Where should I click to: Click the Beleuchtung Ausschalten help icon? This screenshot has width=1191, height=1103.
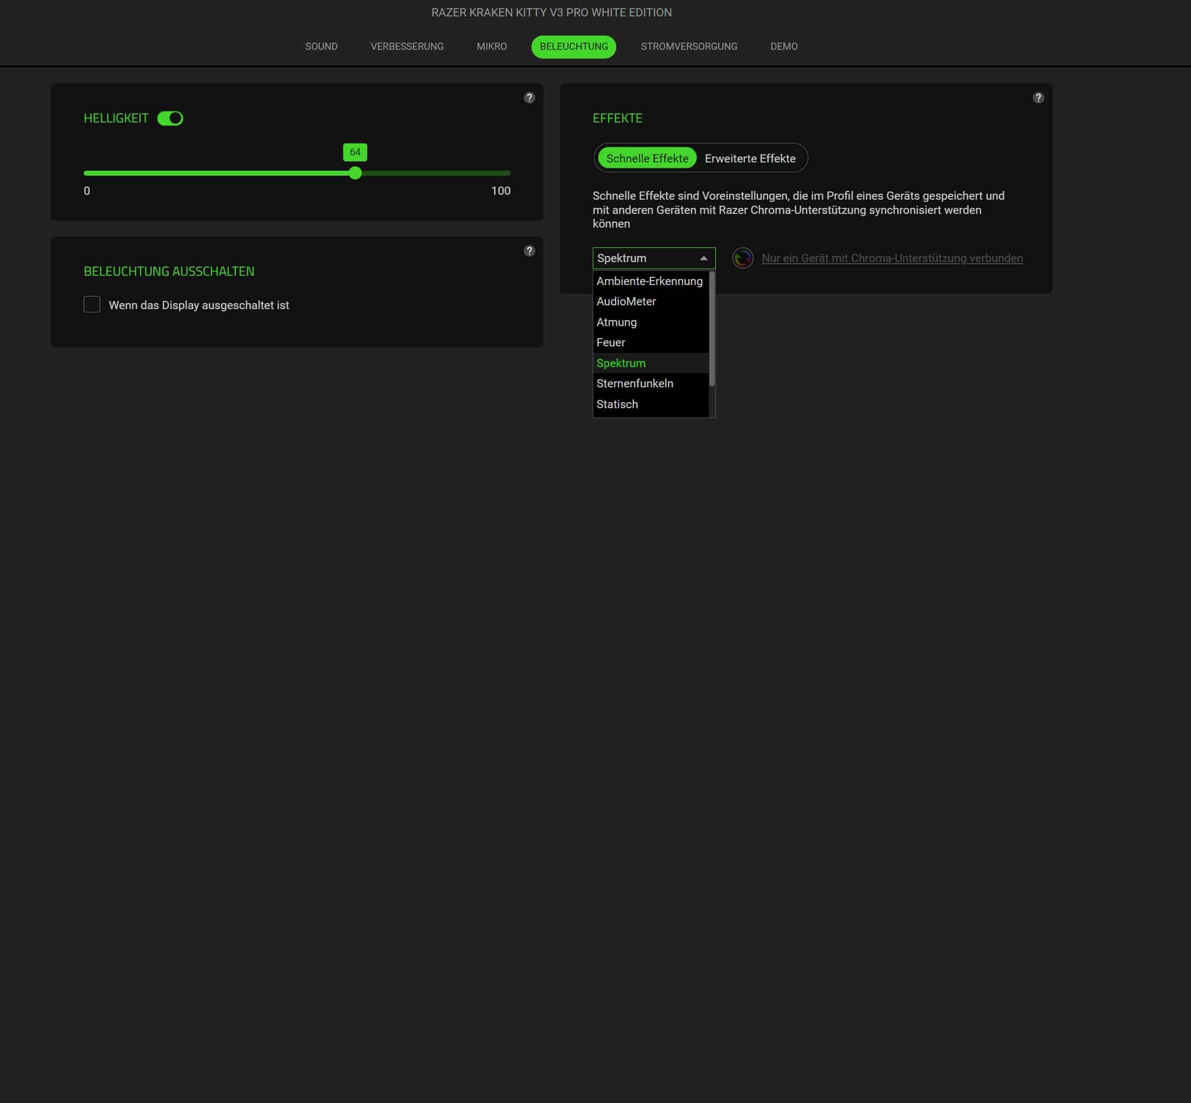click(x=529, y=251)
